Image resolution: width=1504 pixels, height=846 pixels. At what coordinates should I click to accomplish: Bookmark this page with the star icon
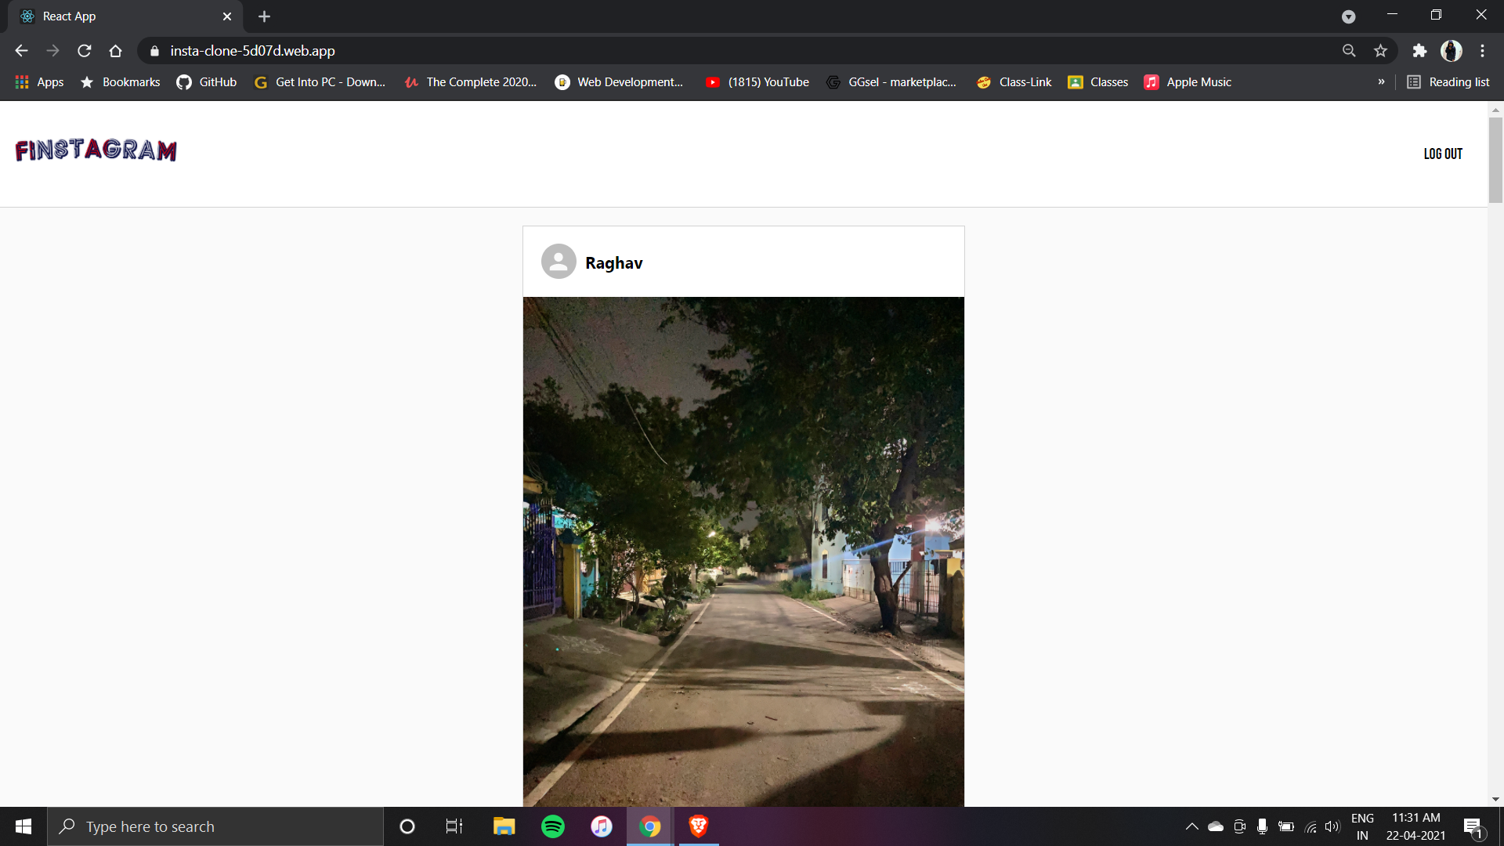click(x=1380, y=50)
